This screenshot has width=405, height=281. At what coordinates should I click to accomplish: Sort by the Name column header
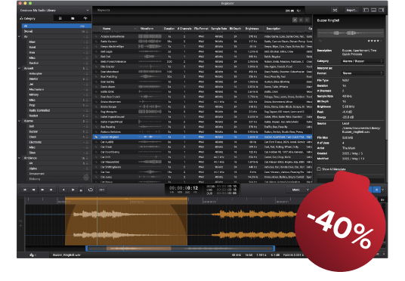point(119,29)
